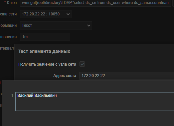The image size is (174, 126).
Task: Click the button edge right of Ключ field
Action: 173,3
